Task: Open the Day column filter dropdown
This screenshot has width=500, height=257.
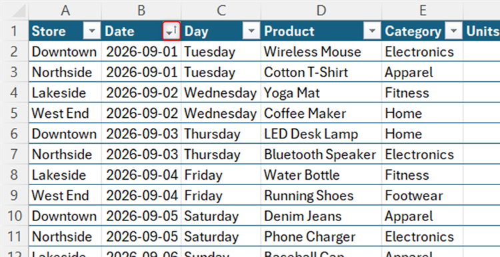Action: 251,31
